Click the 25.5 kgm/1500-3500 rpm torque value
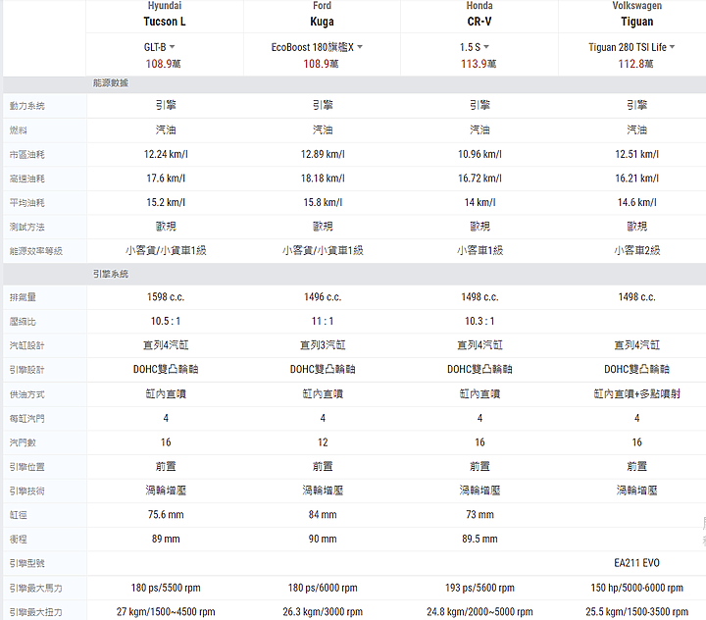The width and height of the screenshot is (706, 620). 637,612
